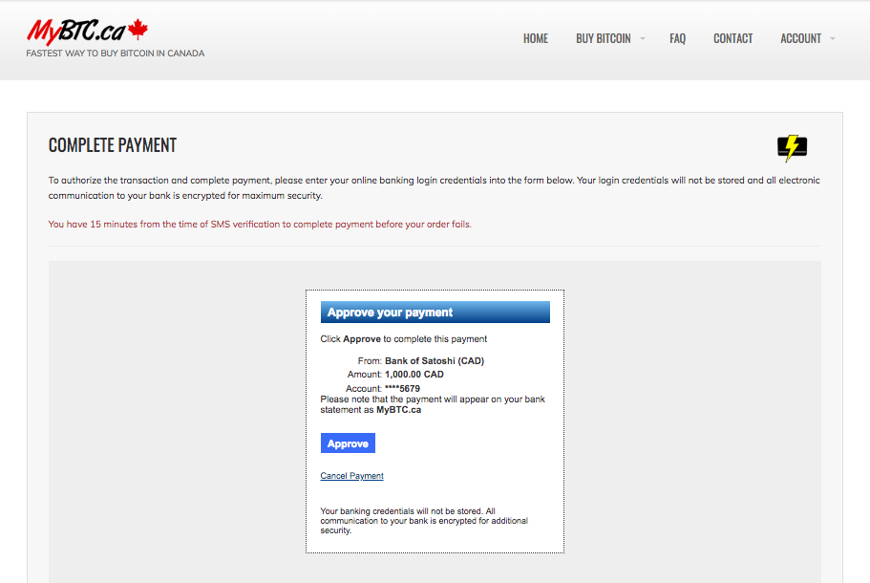The height and width of the screenshot is (583, 870).
Task: Select the account number '****5679'
Action: tap(402, 389)
